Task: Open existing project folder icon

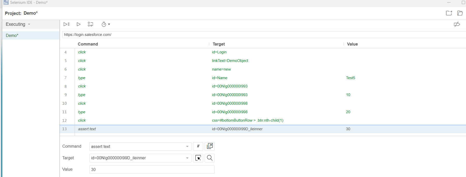Action: click(x=460, y=13)
